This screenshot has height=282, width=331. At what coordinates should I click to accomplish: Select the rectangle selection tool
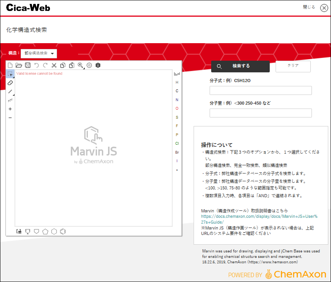tap(10, 74)
